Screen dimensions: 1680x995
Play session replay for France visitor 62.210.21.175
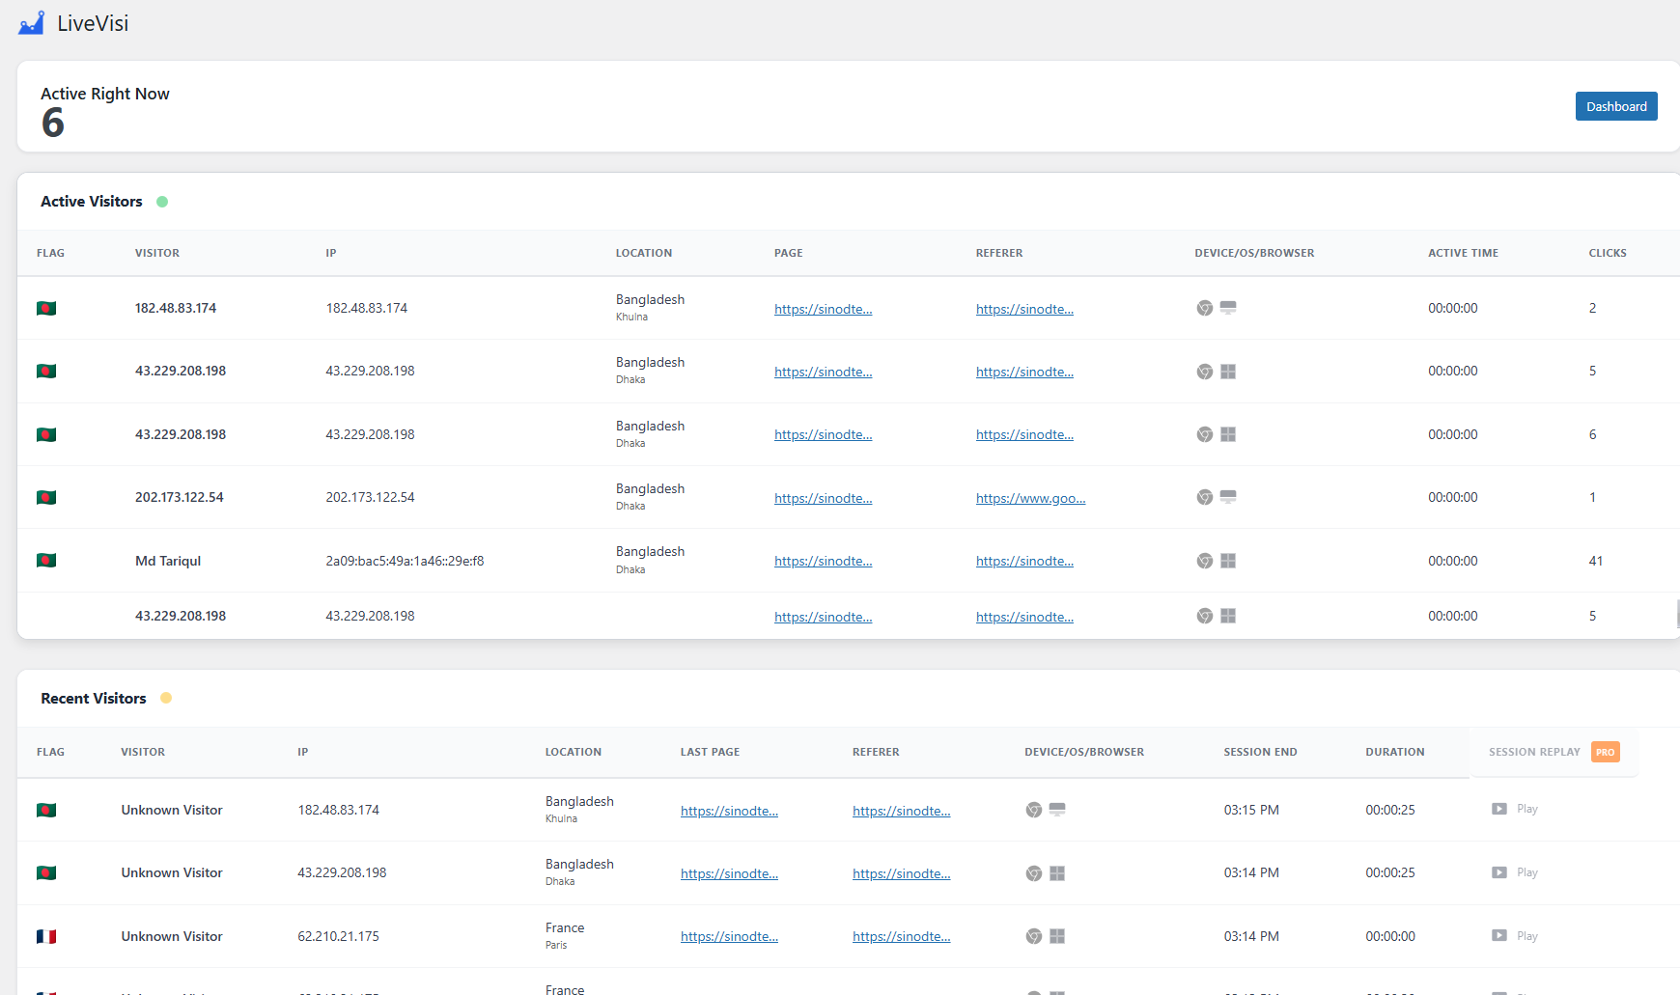click(1514, 936)
